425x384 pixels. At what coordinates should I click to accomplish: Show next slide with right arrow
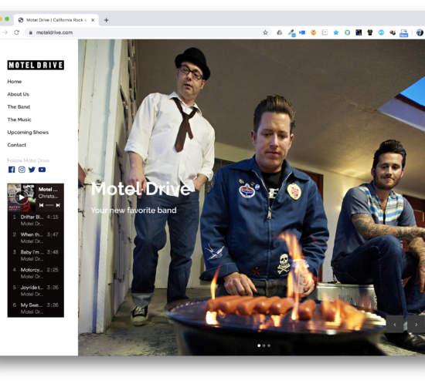(416, 324)
